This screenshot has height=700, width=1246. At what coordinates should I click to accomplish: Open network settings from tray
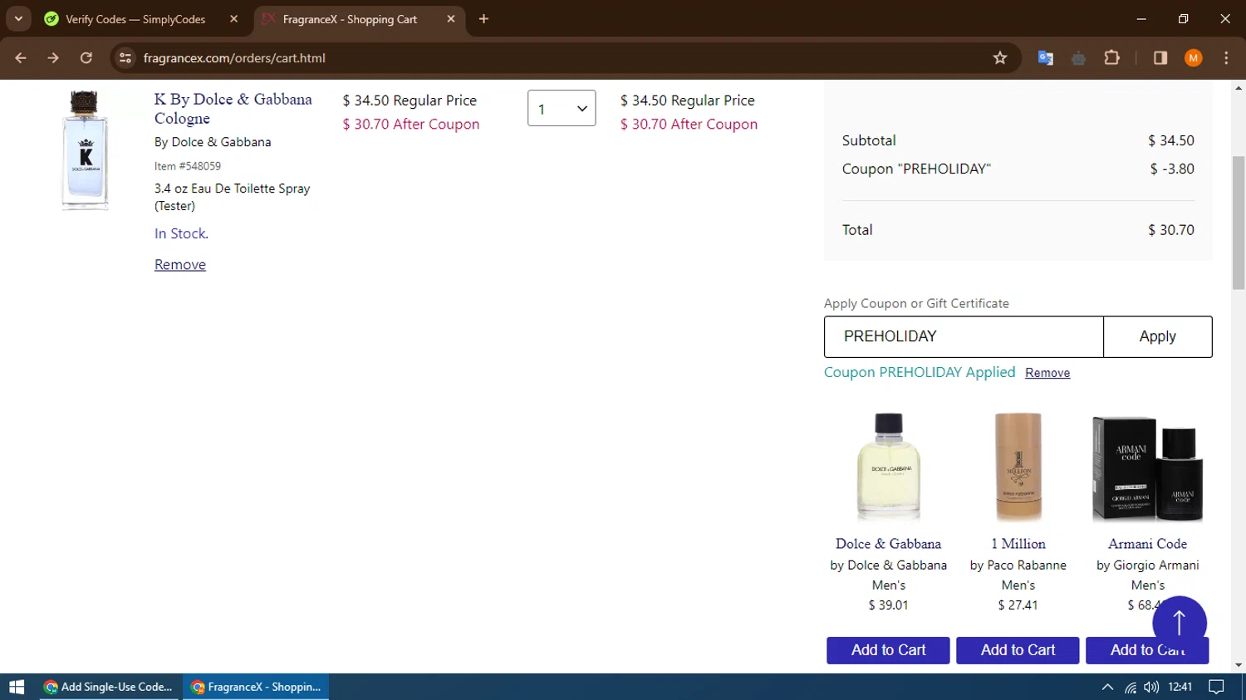[x=1131, y=687]
